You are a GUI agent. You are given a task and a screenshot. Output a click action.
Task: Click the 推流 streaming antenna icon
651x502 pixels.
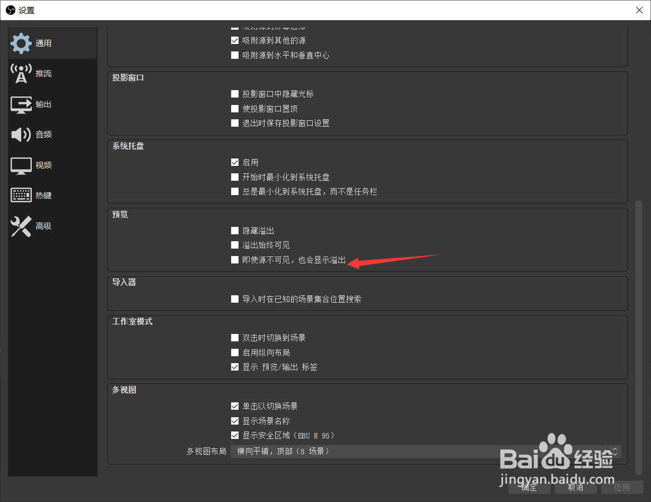[x=21, y=74]
